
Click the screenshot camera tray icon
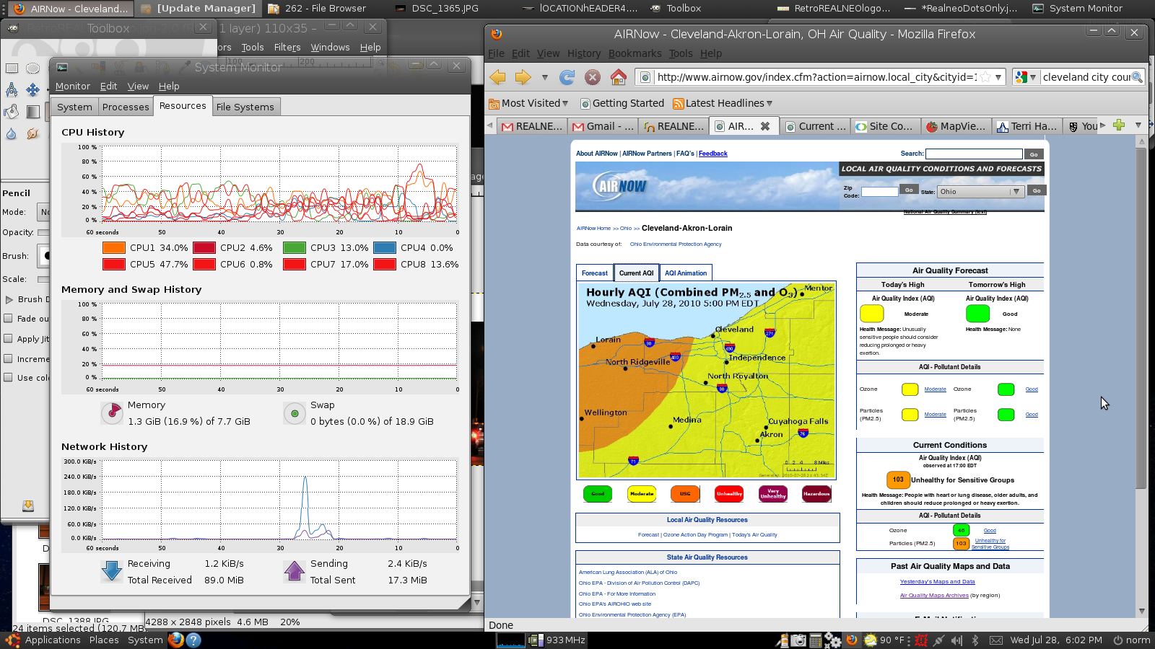pyautogui.click(x=798, y=640)
